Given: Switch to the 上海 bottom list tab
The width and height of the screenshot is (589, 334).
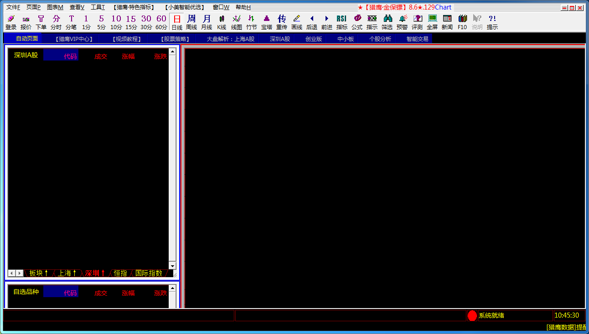Looking at the screenshot, I should pos(67,273).
